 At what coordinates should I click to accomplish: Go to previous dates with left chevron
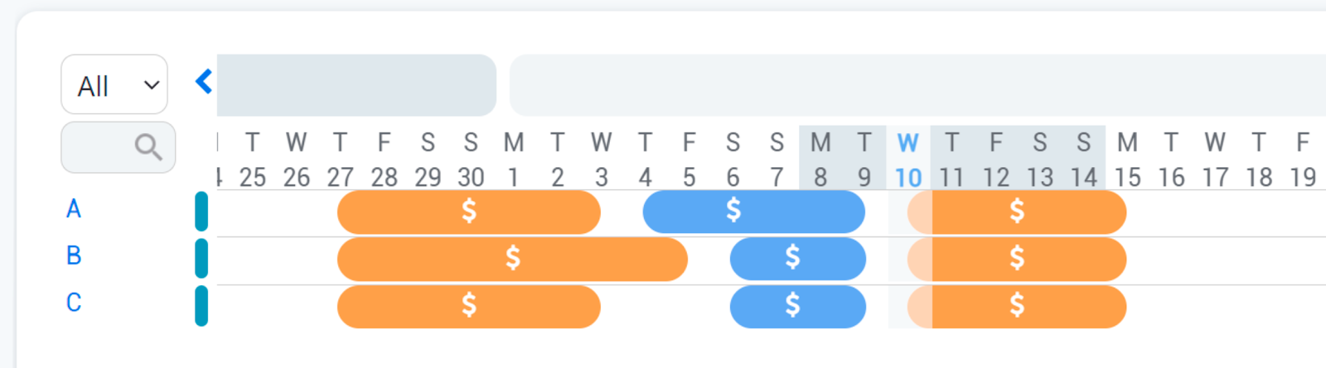pyautogui.click(x=204, y=82)
